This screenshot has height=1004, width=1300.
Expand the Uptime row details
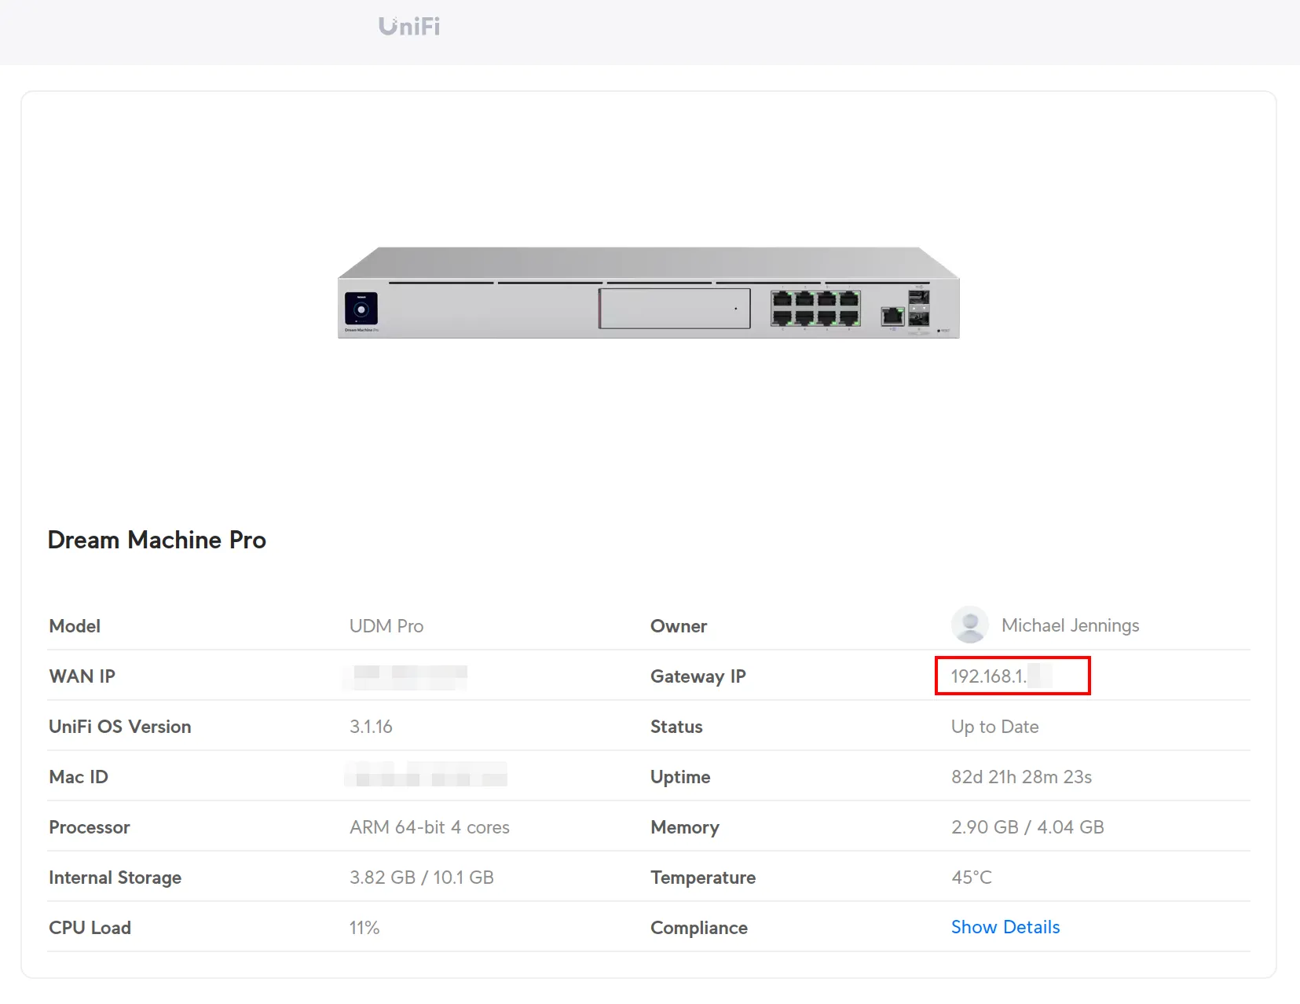tap(1020, 776)
